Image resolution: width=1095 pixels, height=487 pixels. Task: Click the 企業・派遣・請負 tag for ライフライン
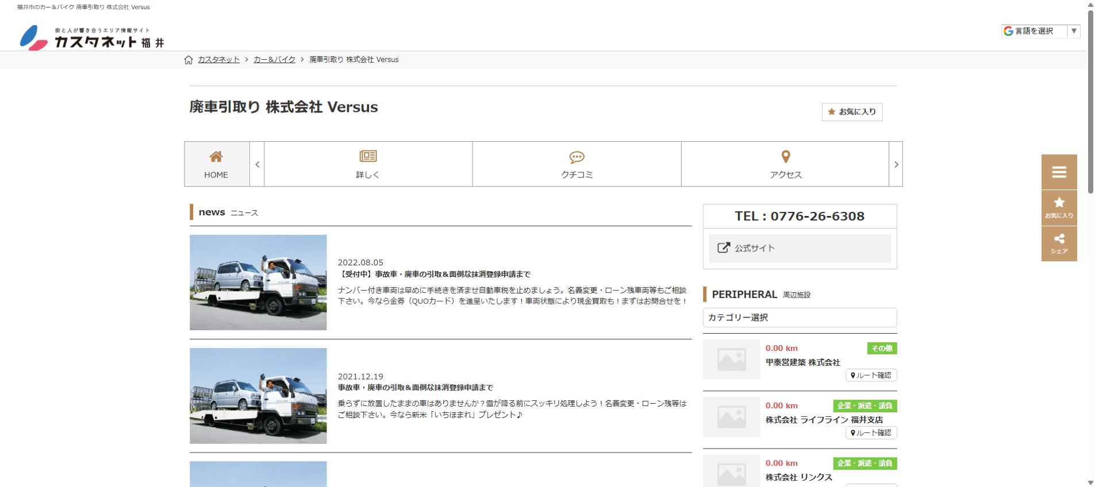865,406
